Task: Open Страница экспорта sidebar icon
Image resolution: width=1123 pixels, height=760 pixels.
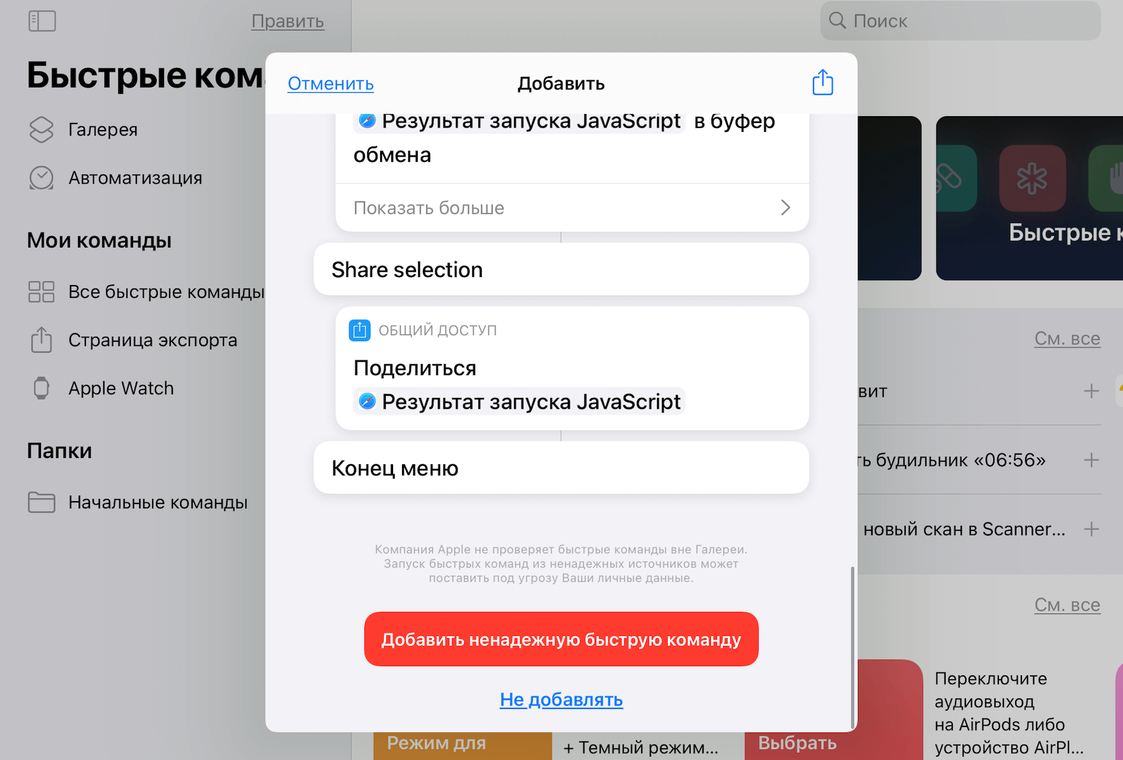Action: (42, 339)
